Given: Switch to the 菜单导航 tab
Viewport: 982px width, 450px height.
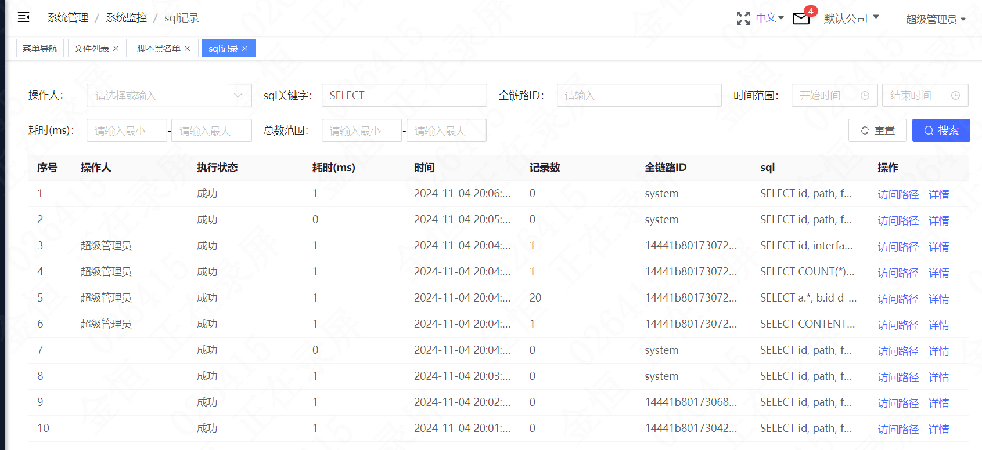Looking at the screenshot, I should tap(40, 49).
